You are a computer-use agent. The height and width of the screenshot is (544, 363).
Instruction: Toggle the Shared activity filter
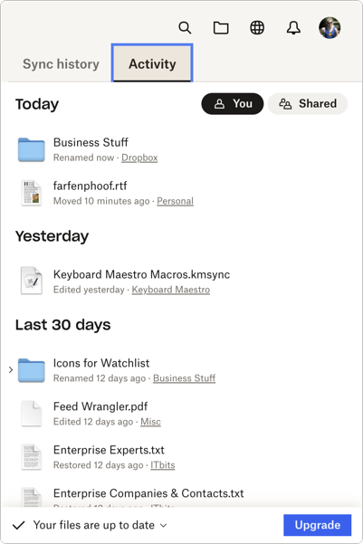308,104
